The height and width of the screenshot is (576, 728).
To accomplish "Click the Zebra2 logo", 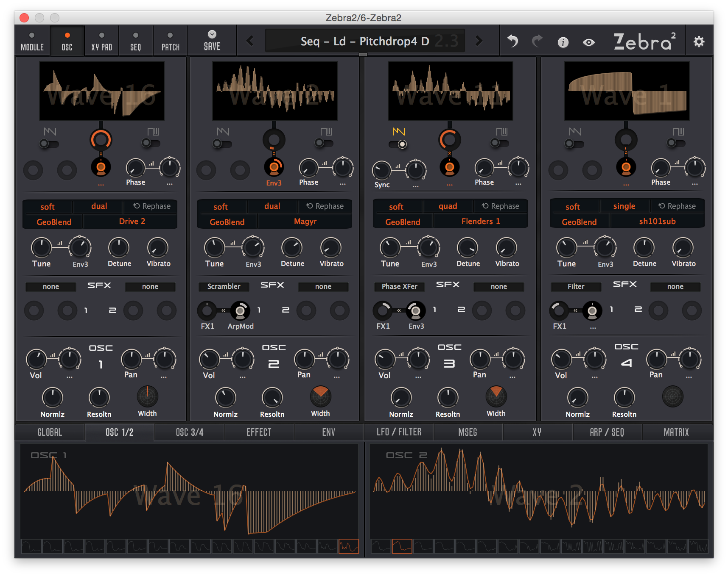I will coord(645,41).
